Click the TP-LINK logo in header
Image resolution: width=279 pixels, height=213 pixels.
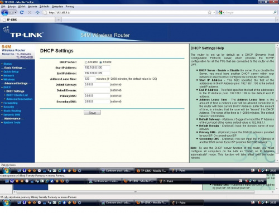(23, 32)
